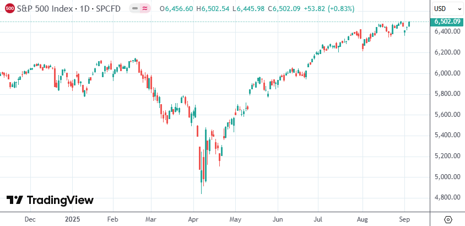
Task: Click the gray market status indicator icon
Action: (135, 9)
